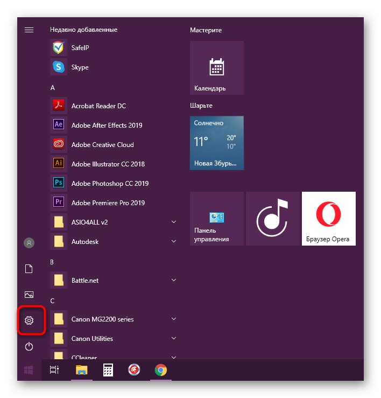Expand Battle.net folder chevron

(174, 280)
